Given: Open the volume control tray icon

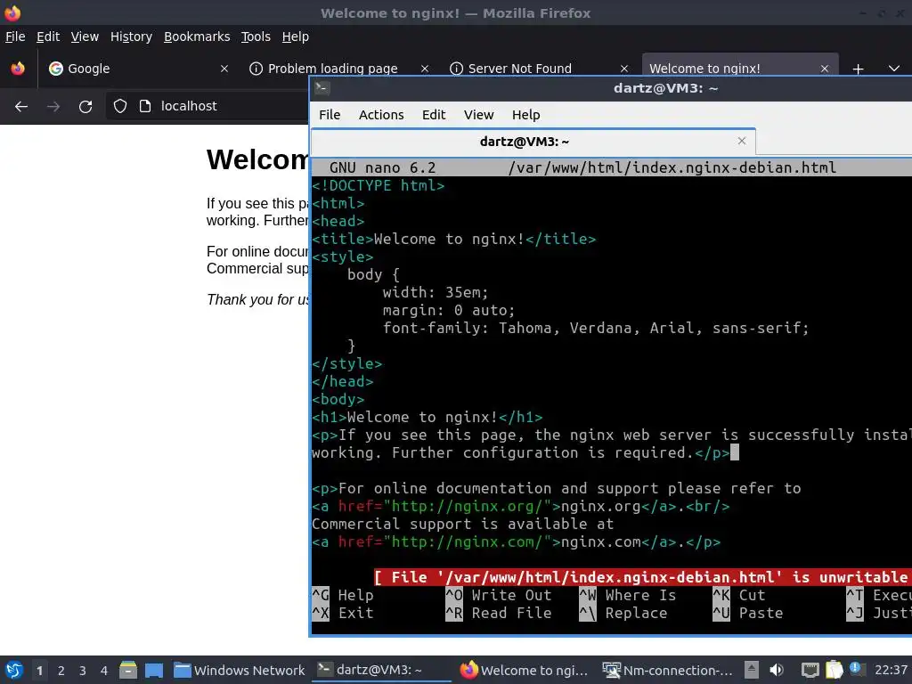Looking at the screenshot, I should 777,670.
